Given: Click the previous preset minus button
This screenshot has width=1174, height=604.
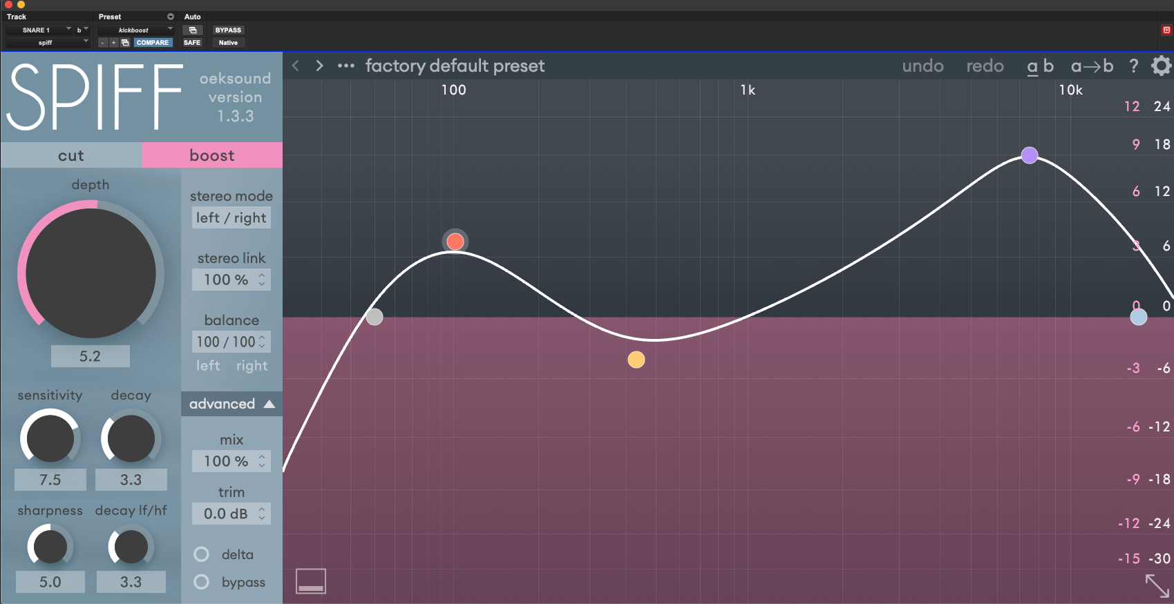Looking at the screenshot, I should point(103,43).
